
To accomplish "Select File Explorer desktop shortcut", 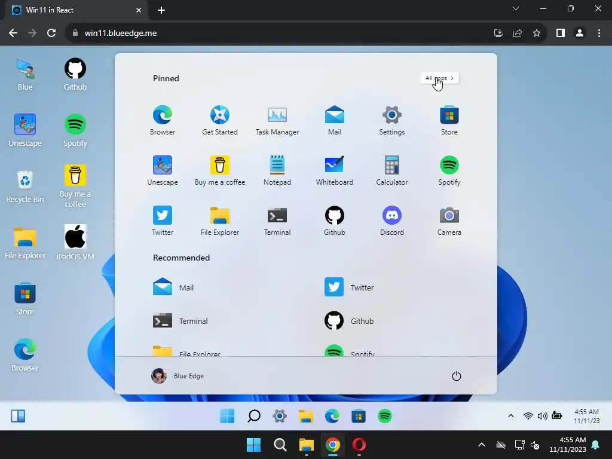I will click(25, 244).
